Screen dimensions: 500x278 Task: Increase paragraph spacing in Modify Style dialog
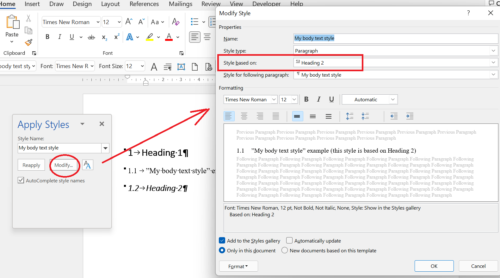[x=349, y=116]
